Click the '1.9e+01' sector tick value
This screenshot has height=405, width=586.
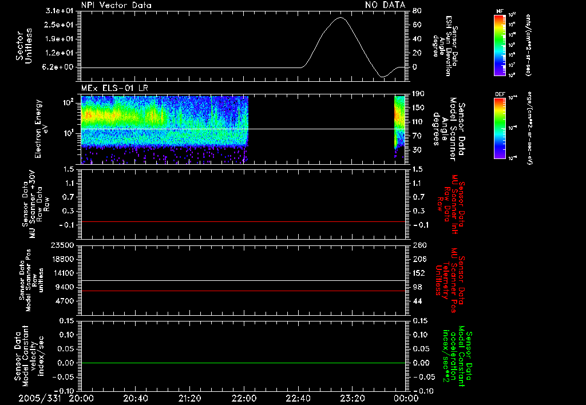pyautogui.click(x=60, y=39)
